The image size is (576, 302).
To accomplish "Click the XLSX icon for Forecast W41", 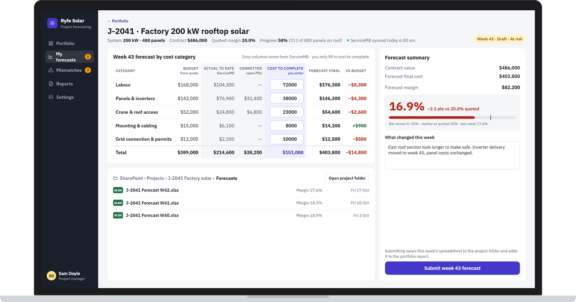I will point(118,203).
